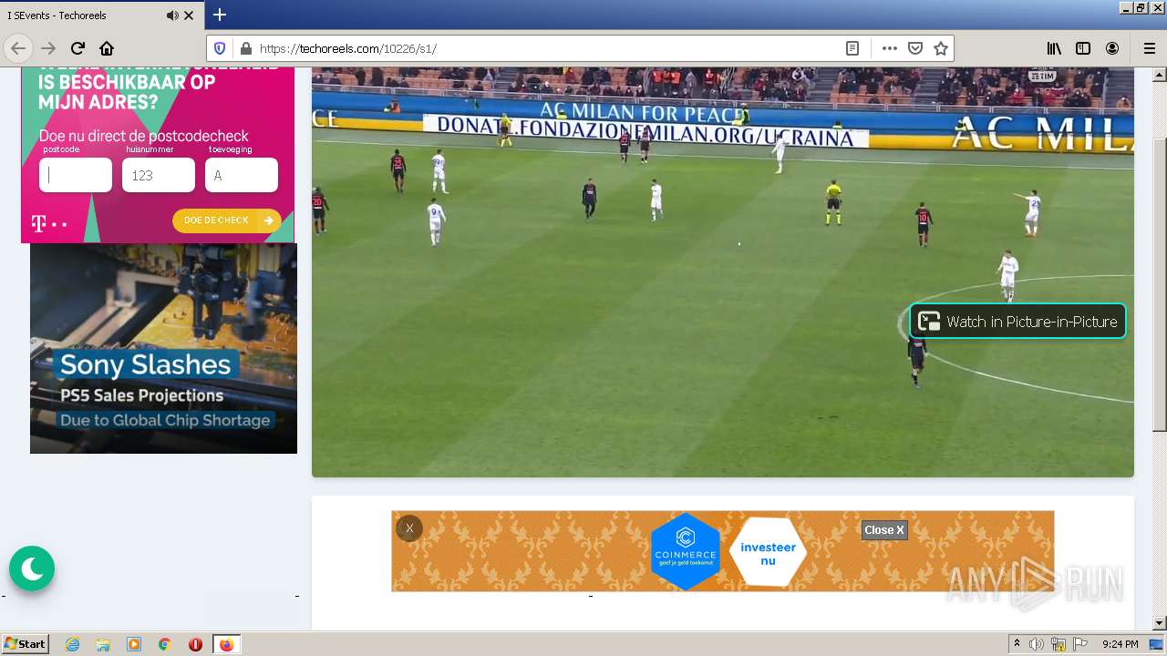Click the Coinmerce logo hexagon
Viewport: 1167px width, 656px height.
(x=686, y=551)
